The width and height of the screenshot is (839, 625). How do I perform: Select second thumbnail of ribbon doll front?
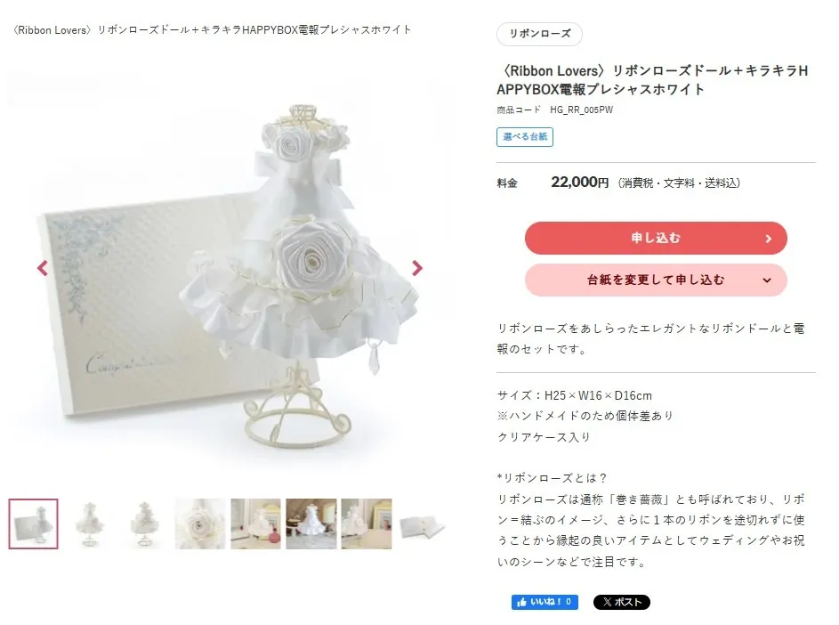click(x=89, y=524)
